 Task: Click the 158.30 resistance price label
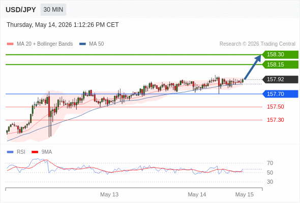280,55
